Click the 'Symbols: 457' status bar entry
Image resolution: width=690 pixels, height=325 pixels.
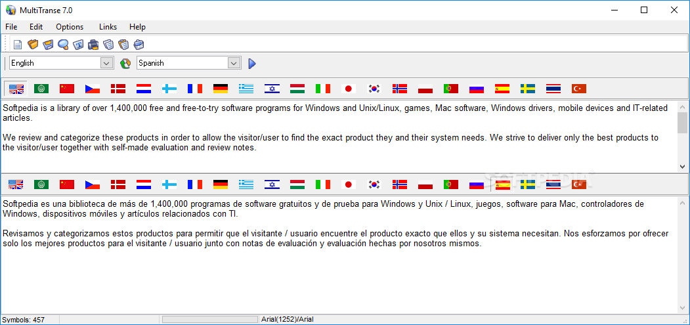click(24, 320)
